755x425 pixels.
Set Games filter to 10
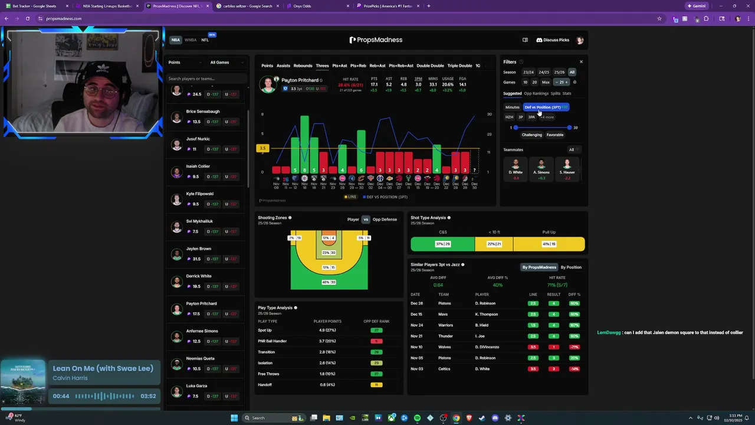pos(525,82)
